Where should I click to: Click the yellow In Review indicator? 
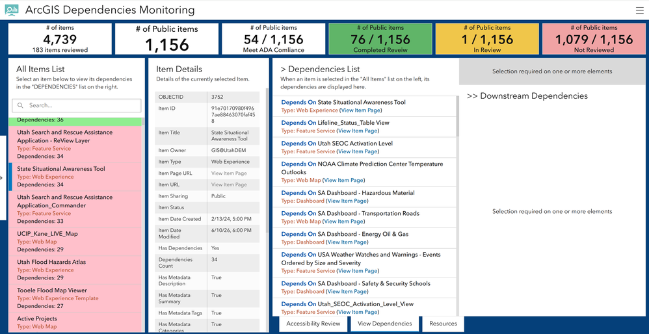point(487,39)
